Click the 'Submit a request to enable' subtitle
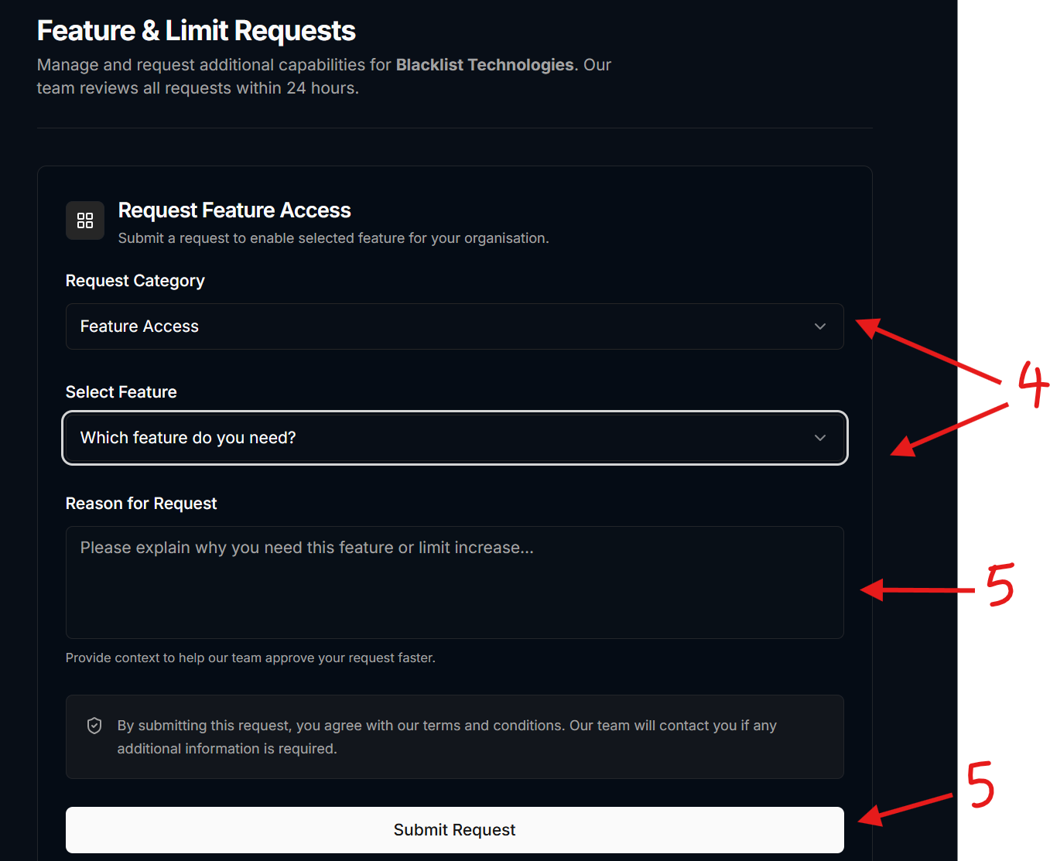Image resolution: width=1050 pixels, height=861 pixels. point(333,238)
